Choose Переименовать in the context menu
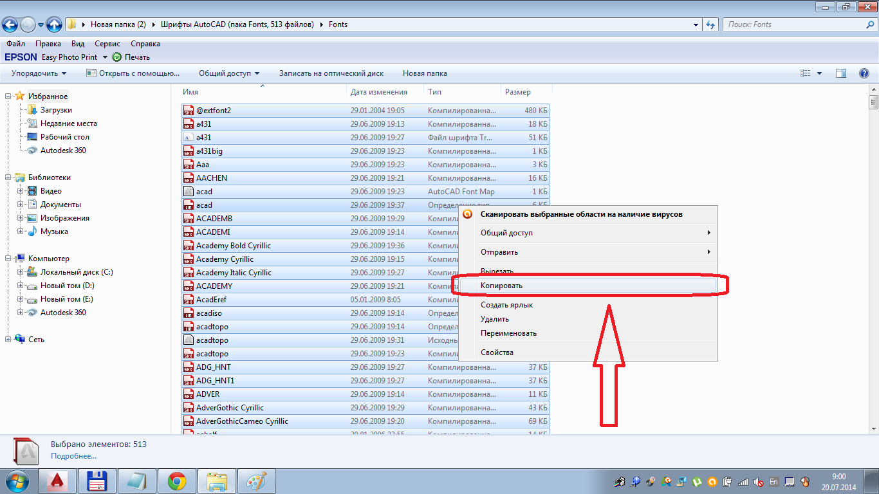This screenshot has width=879, height=494. [588, 333]
